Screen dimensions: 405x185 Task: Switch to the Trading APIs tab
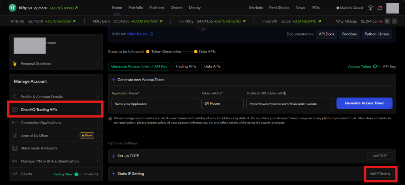pos(186,67)
